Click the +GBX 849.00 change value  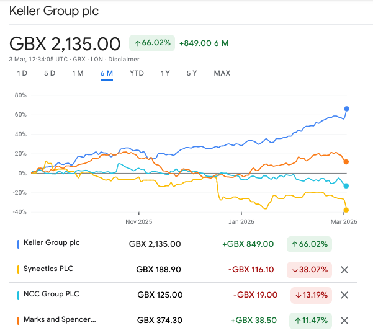coord(248,244)
